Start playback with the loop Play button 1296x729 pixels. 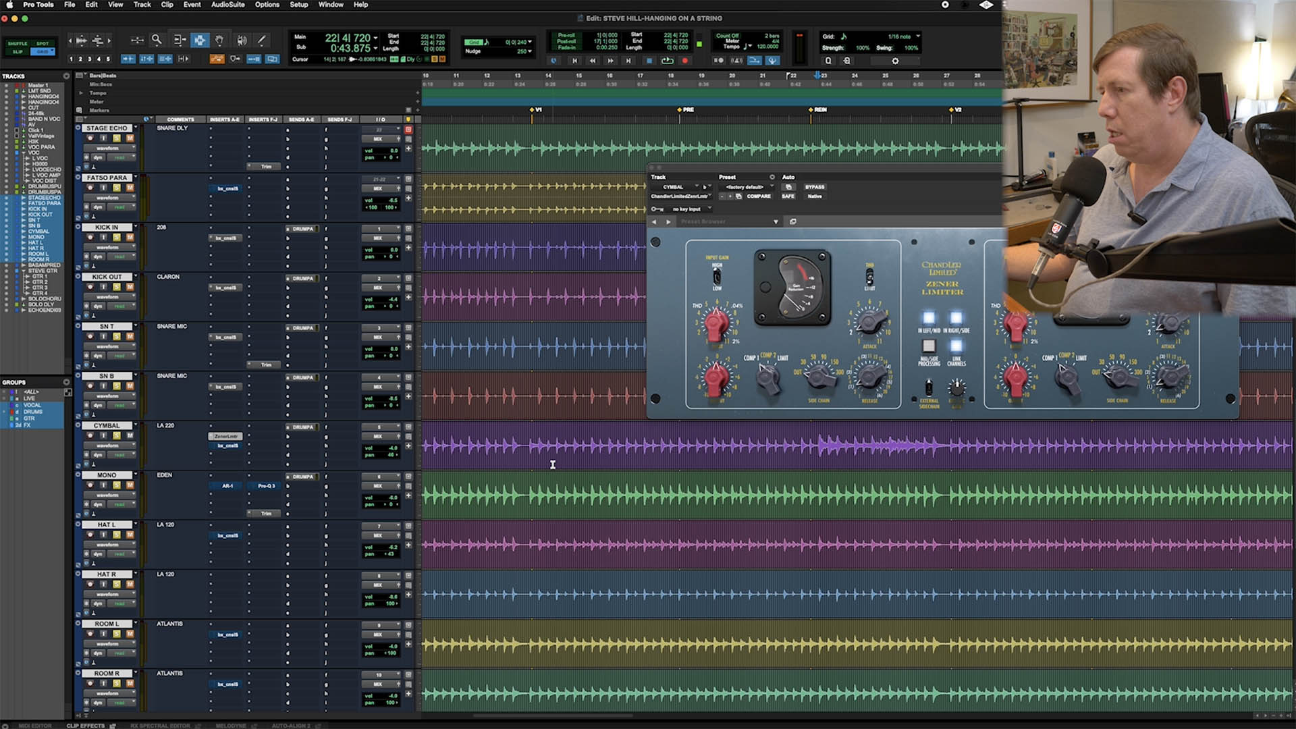pos(668,61)
